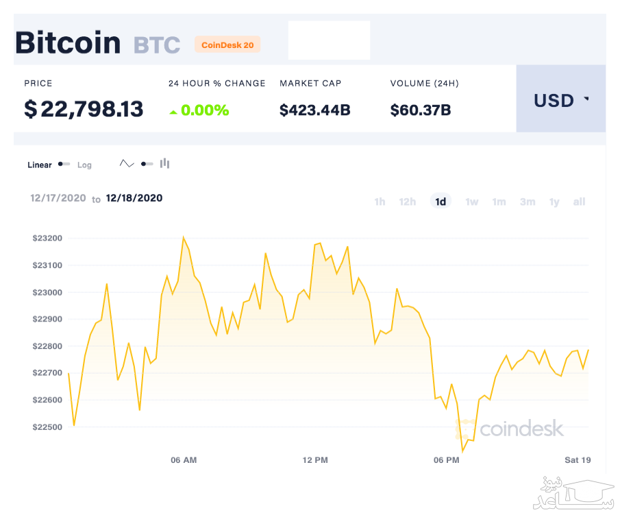The width and height of the screenshot is (620, 515).
Task: Click the 12/18/2020 end date
Action: (134, 198)
